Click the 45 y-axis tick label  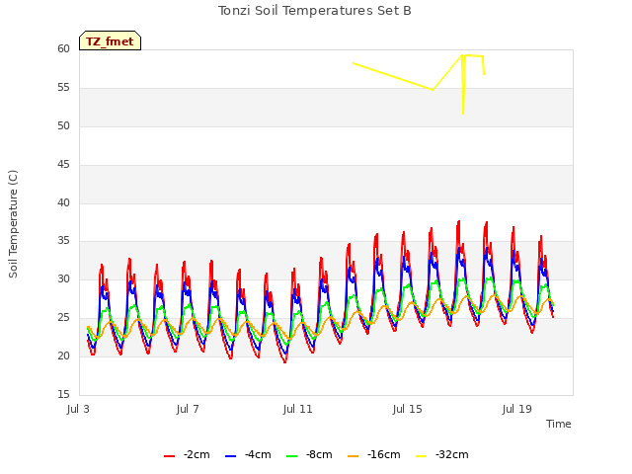pyautogui.click(x=63, y=165)
